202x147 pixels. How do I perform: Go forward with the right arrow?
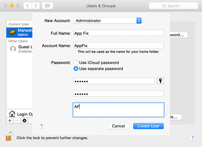(x=36, y=6)
